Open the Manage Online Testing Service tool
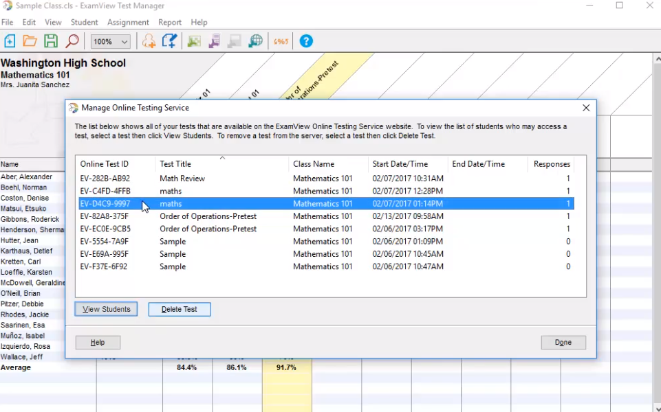The height and width of the screenshot is (412, 661). (x=255, y=41)
